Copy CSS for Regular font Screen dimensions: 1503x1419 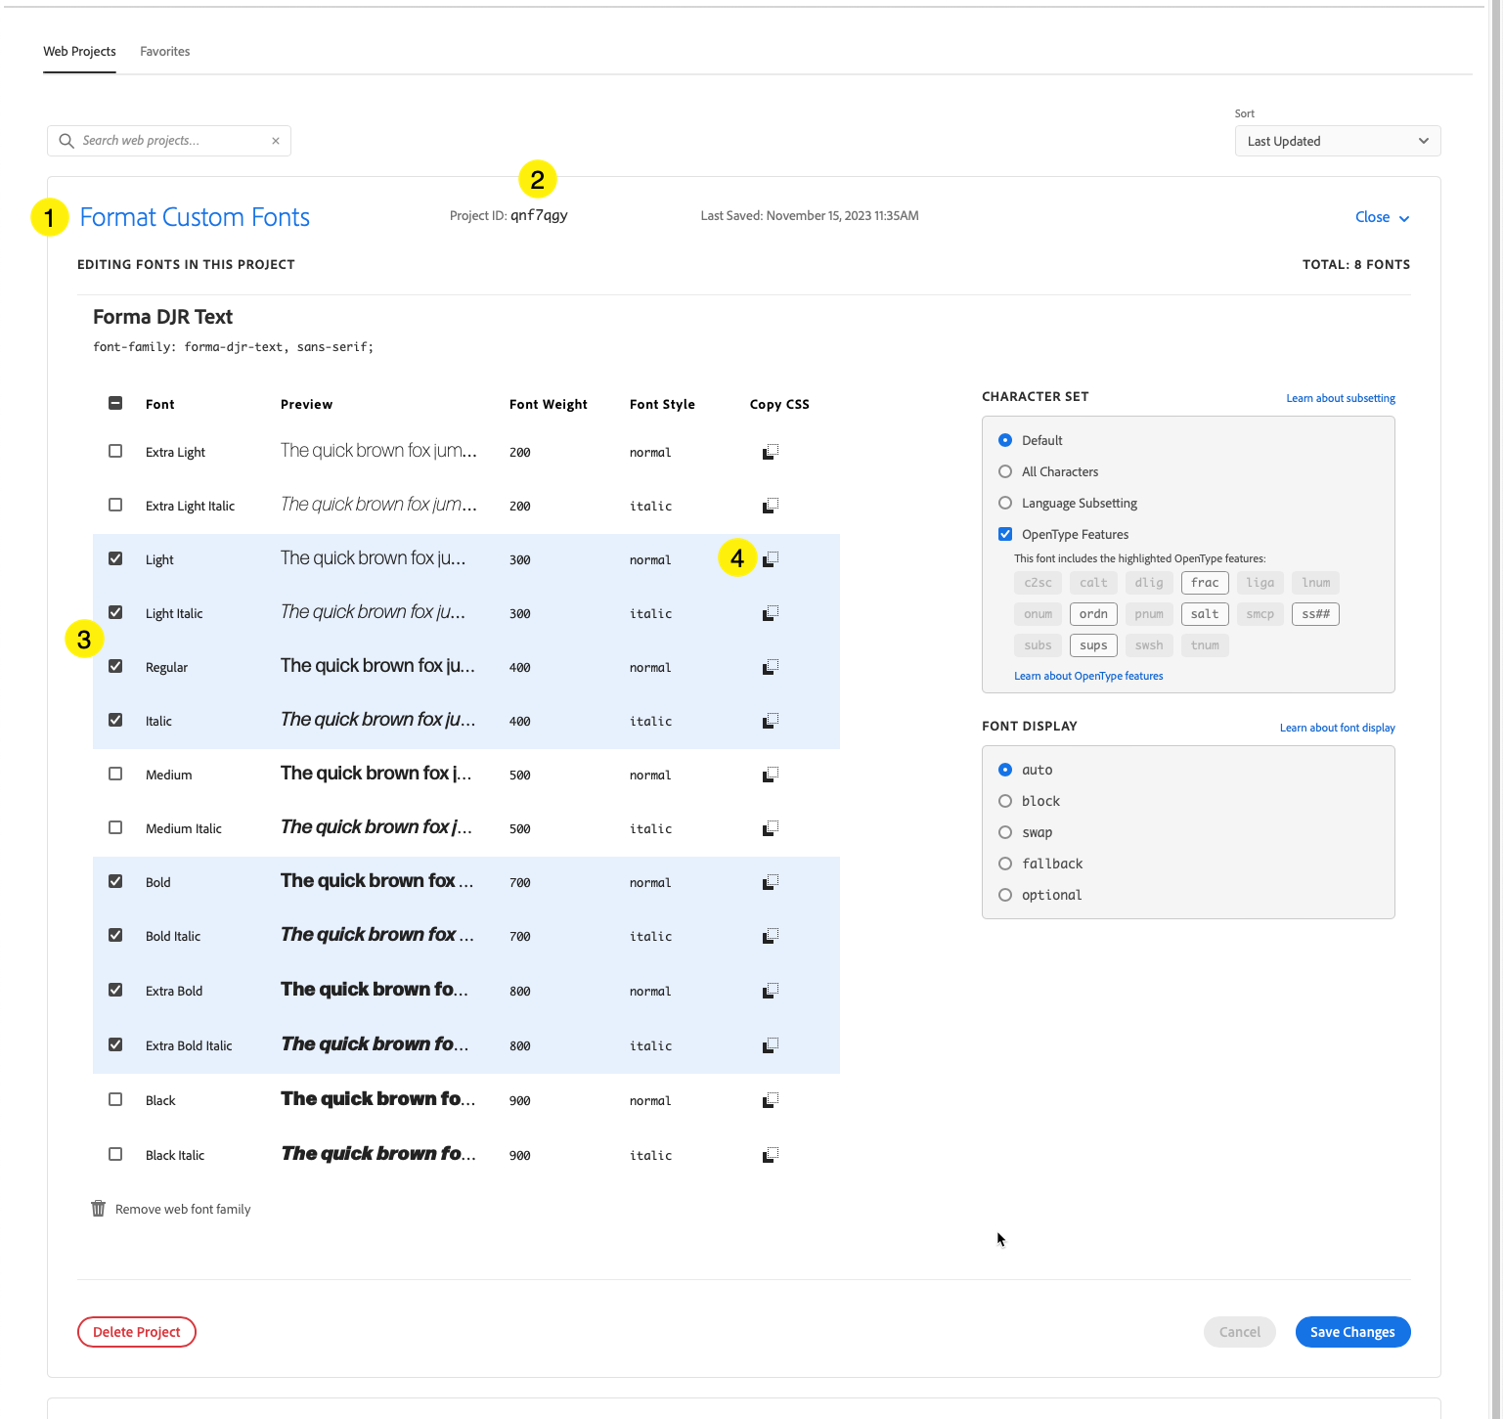click(x=771, y=667)
